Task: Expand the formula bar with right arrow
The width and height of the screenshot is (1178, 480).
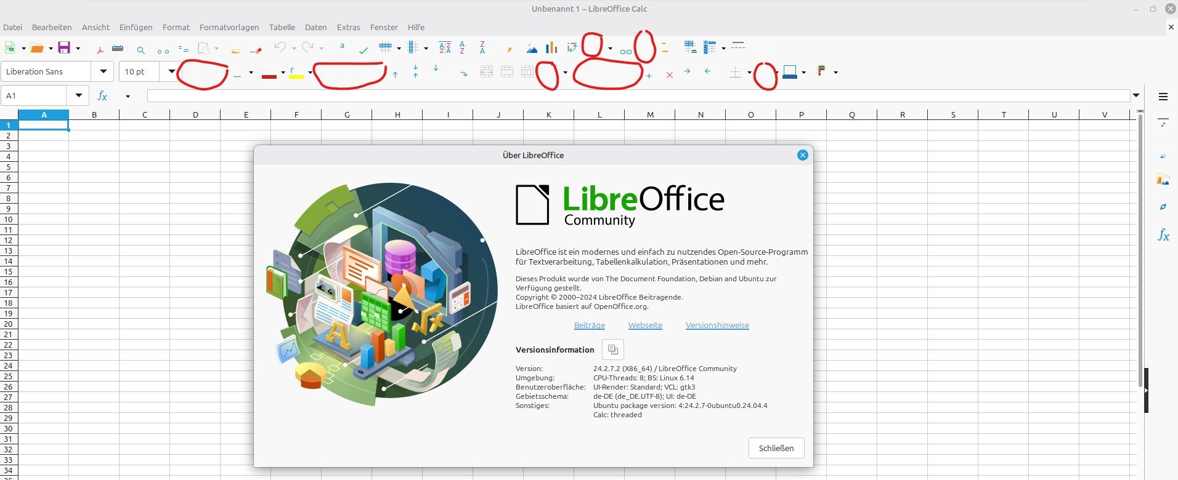Action: (x=1136, y=95)
